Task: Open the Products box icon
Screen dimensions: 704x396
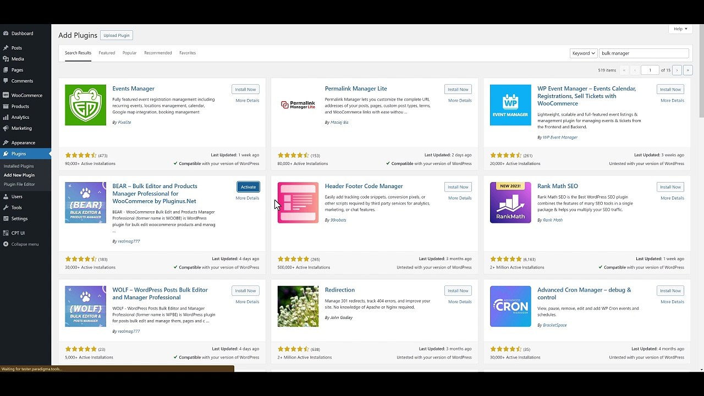Action: click(6, 106)
